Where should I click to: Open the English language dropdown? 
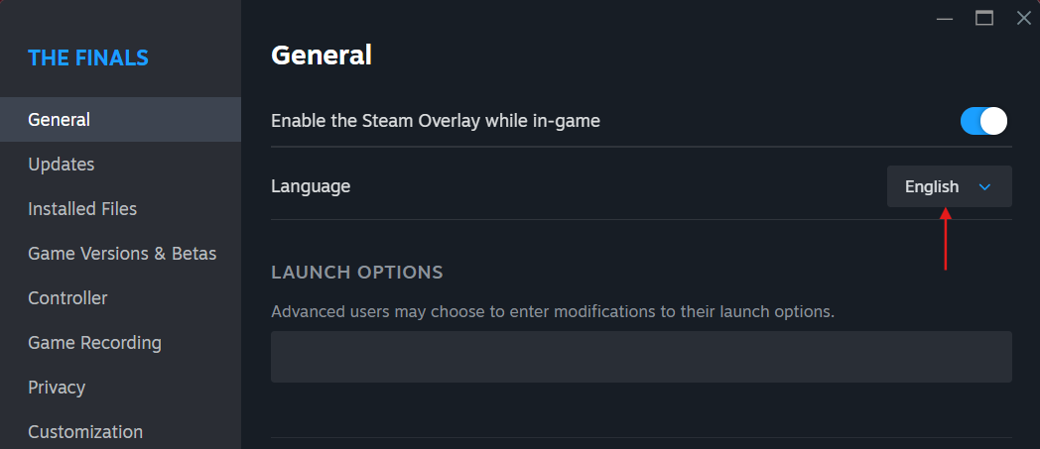click(948, 186)
